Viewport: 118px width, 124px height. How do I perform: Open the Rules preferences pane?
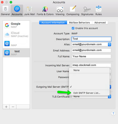click(99, 11)
